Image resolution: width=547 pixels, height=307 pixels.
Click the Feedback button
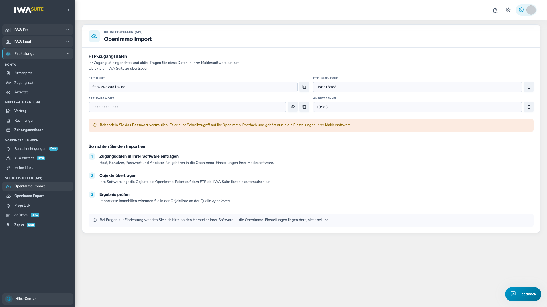click(x=523, y=294)
